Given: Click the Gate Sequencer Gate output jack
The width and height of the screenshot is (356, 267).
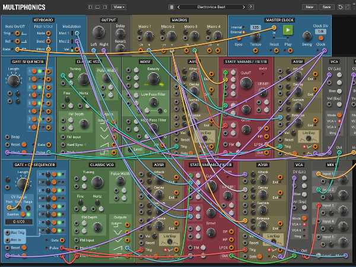Looking at the screenshot, I should 49,145.
